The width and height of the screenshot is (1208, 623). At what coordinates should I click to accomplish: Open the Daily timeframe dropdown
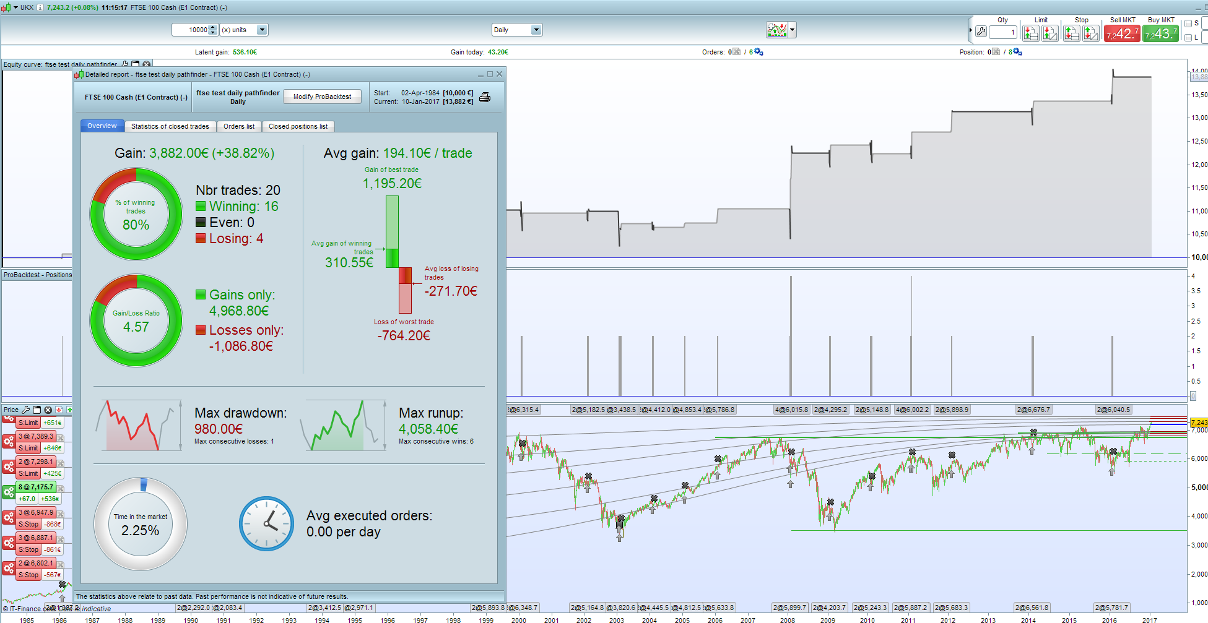pos(536,30)
